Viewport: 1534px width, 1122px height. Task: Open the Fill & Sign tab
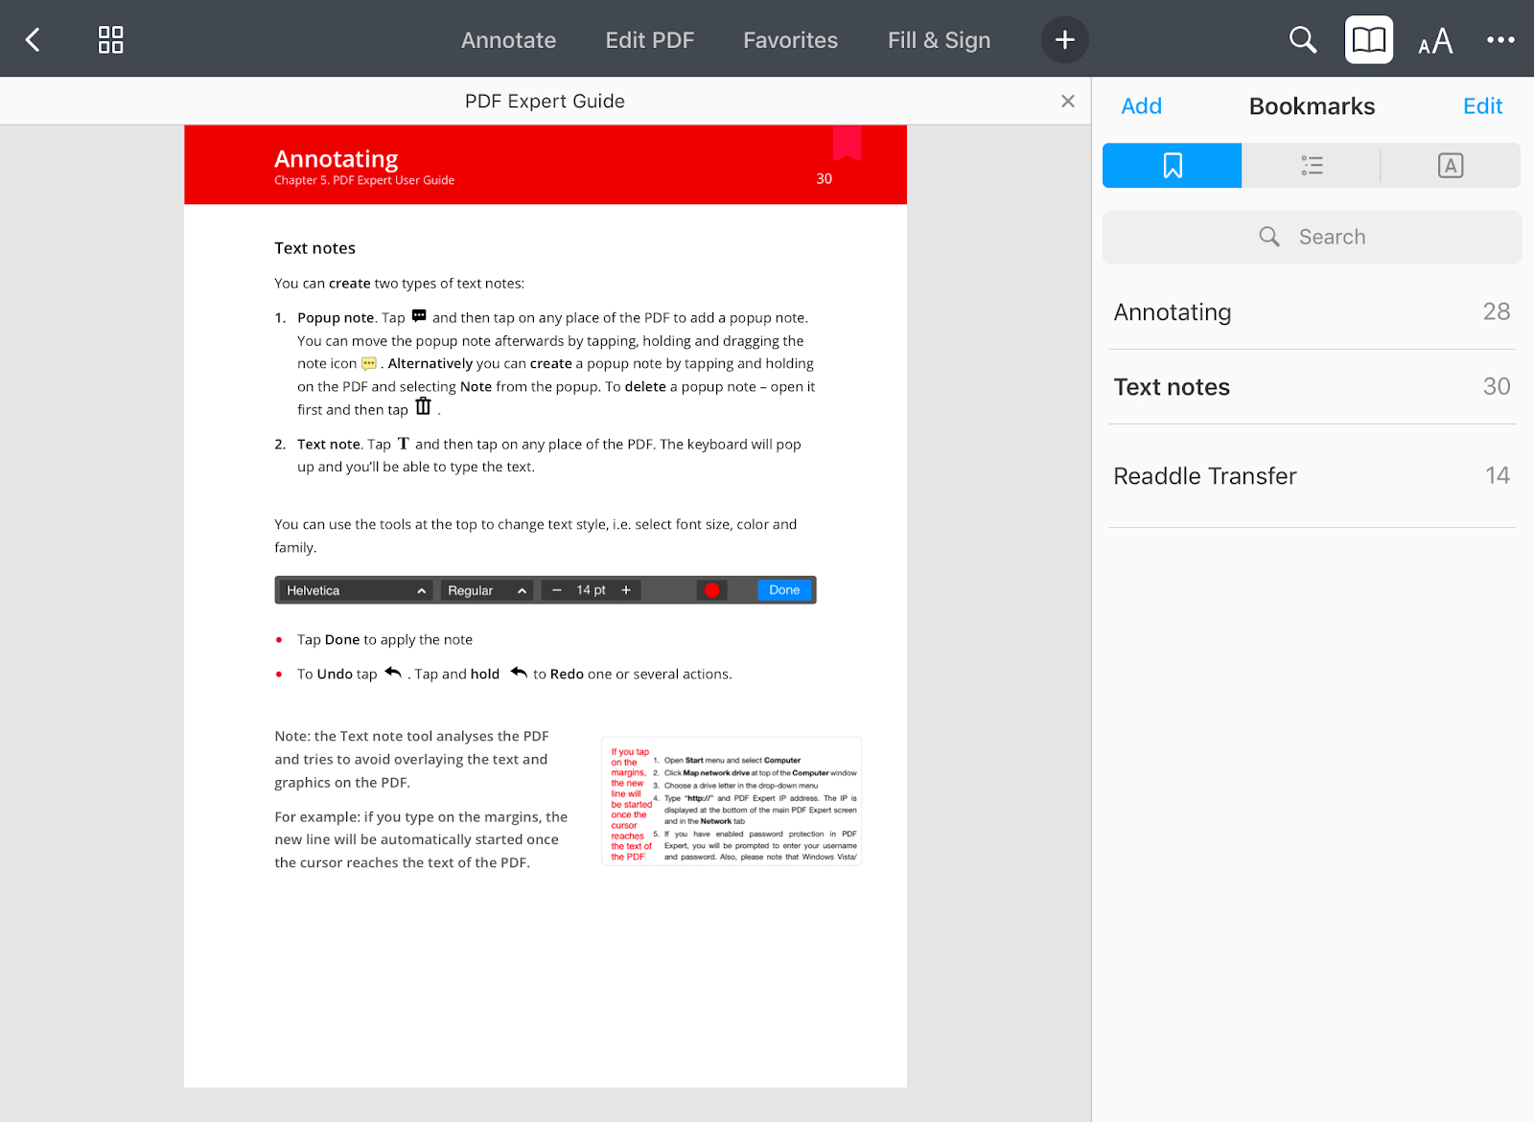tap(939, 40)
